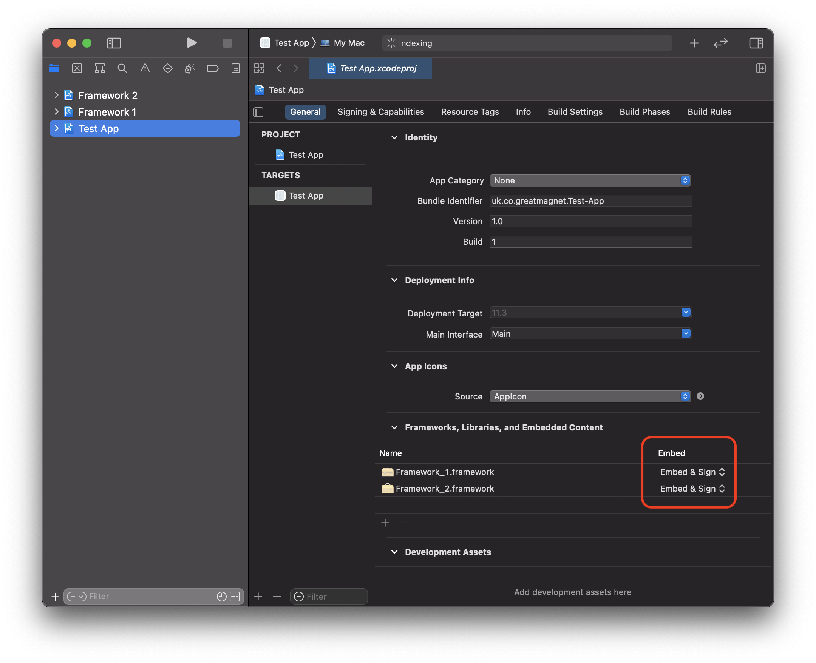This screenshot has width=816, height=663.
Task: Collapse the App Icons section
Action: (x=394, y=366)
